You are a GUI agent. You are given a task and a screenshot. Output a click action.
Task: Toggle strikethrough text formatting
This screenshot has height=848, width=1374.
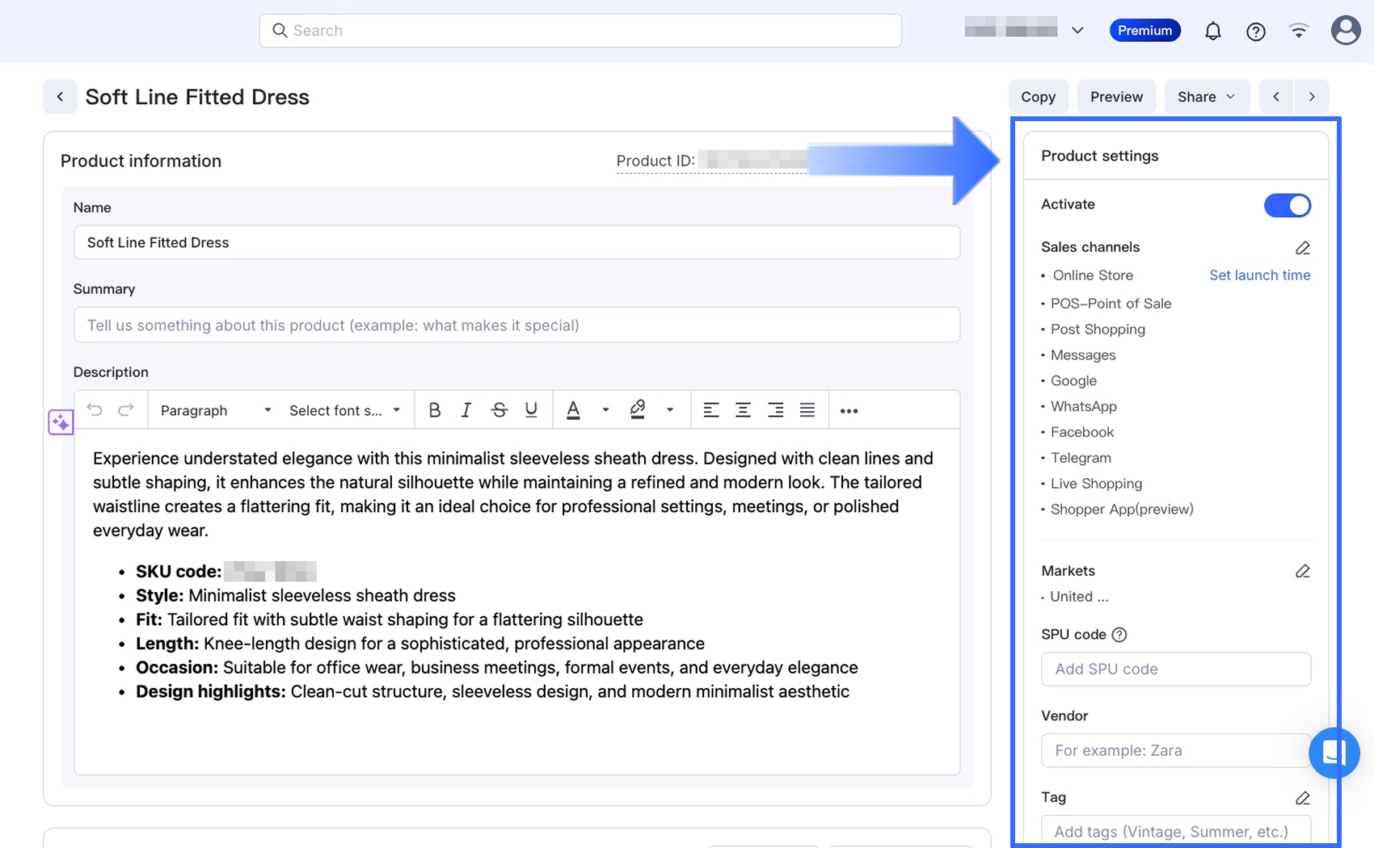coord(499,410)
